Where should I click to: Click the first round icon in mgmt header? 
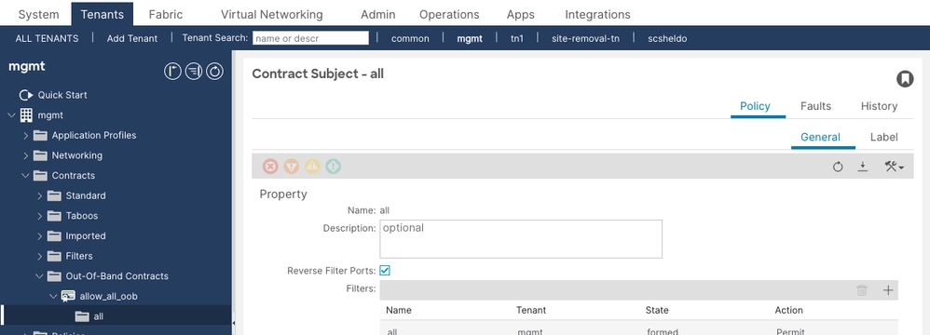172,72
